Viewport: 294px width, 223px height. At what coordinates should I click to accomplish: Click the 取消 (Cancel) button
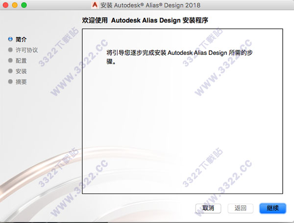pos(208,208)
